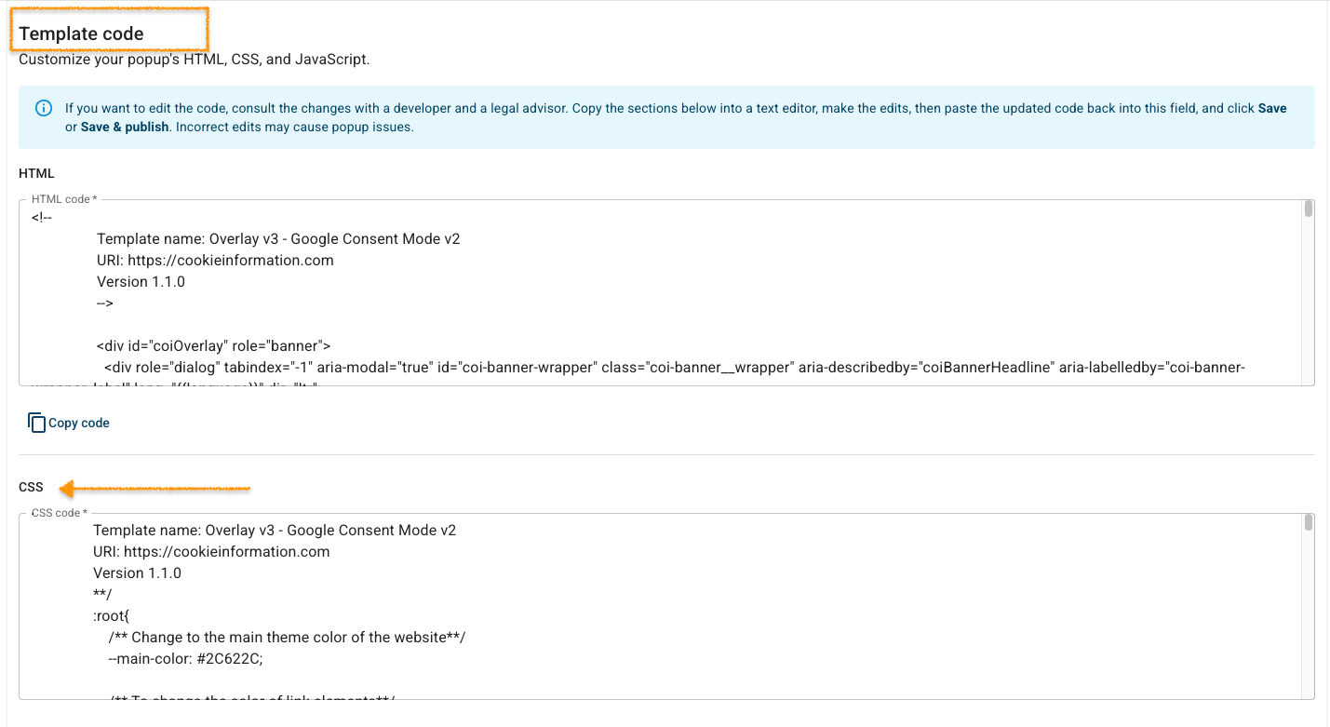This screenshot has height=727, width=1330.
Task: Click the bold Save & publish text in notice
Action: pyautogui.click(x=125, y=127)
